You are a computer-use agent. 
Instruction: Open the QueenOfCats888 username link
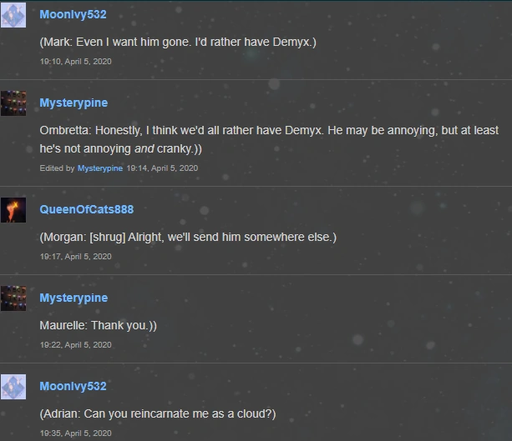87,209
